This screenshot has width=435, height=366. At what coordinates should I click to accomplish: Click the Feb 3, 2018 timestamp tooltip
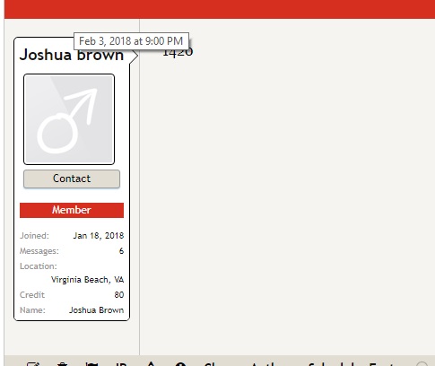coord(131,41)
